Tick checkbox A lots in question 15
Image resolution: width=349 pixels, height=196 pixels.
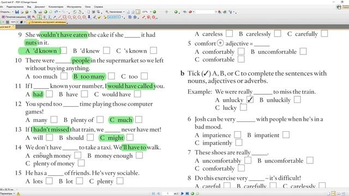(49, 181)
